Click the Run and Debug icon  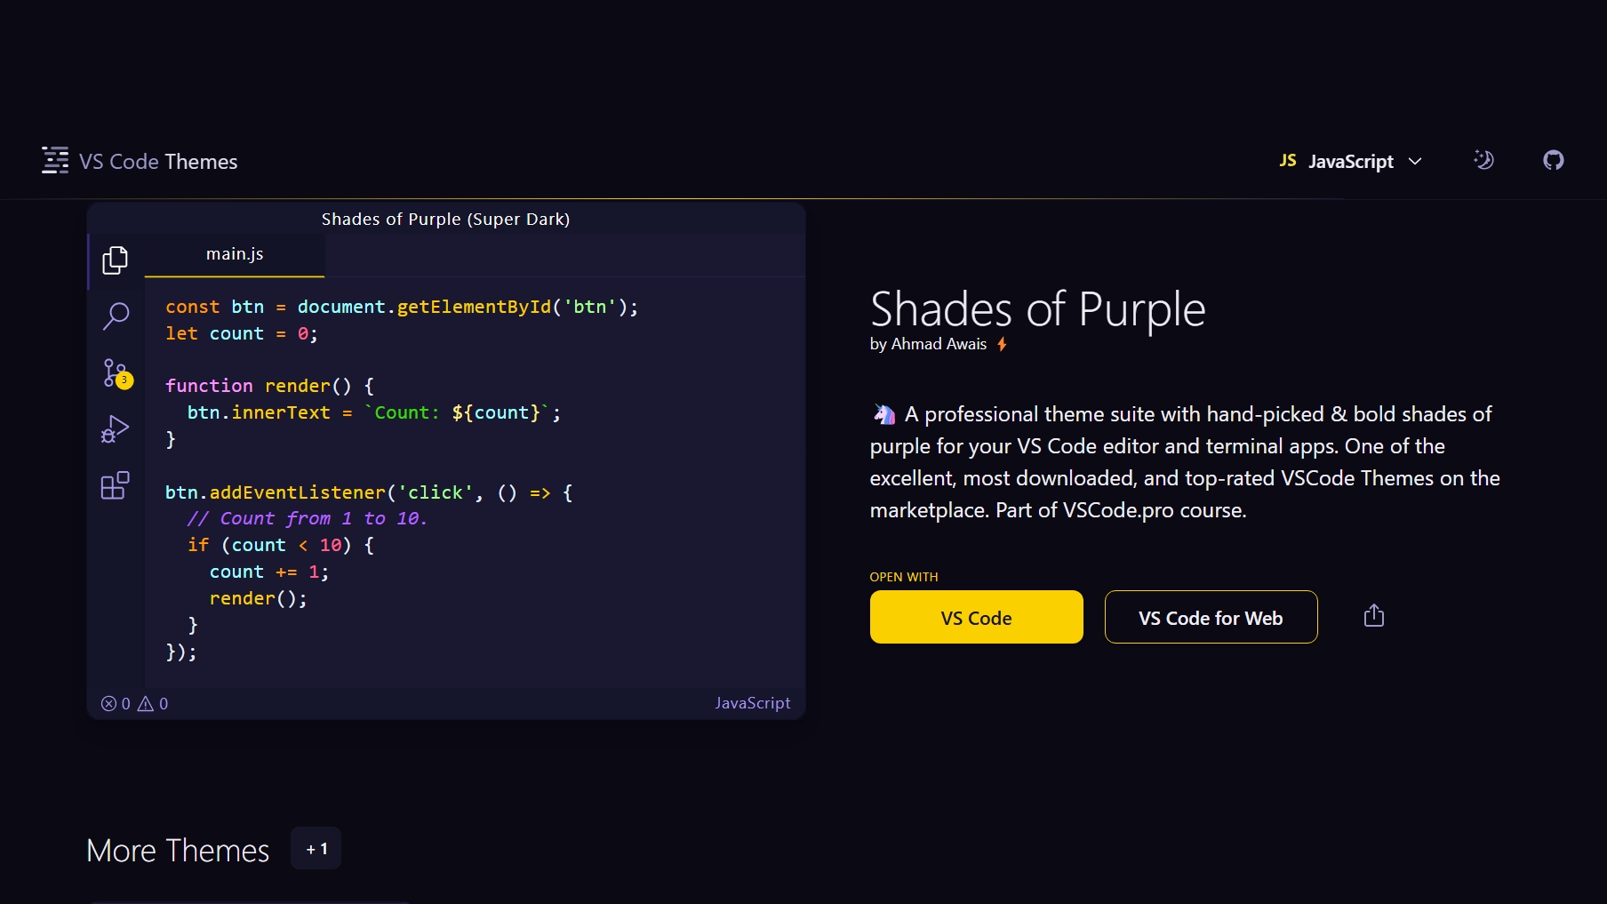coord(116,429)
